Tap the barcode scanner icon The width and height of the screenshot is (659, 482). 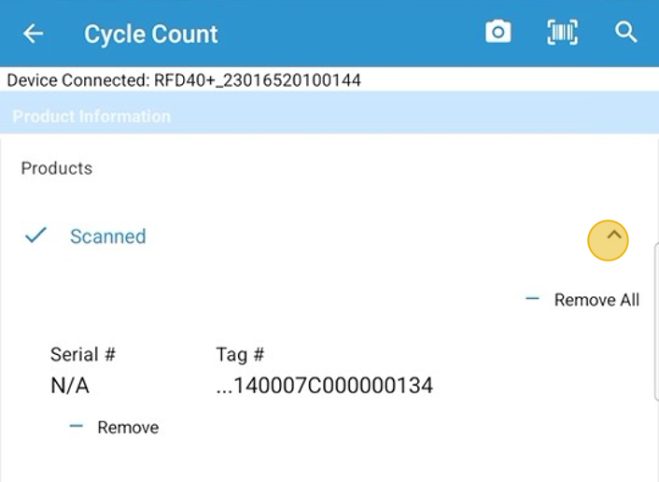pyautogui.click(x=562, y=33)
